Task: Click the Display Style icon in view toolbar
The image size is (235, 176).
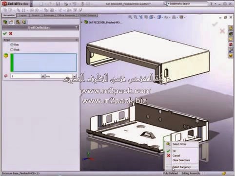Action: coord(159,17)
